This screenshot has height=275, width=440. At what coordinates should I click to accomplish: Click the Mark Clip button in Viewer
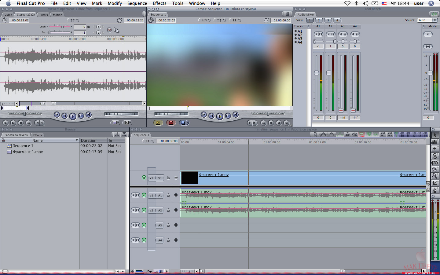tap(13, 123)
